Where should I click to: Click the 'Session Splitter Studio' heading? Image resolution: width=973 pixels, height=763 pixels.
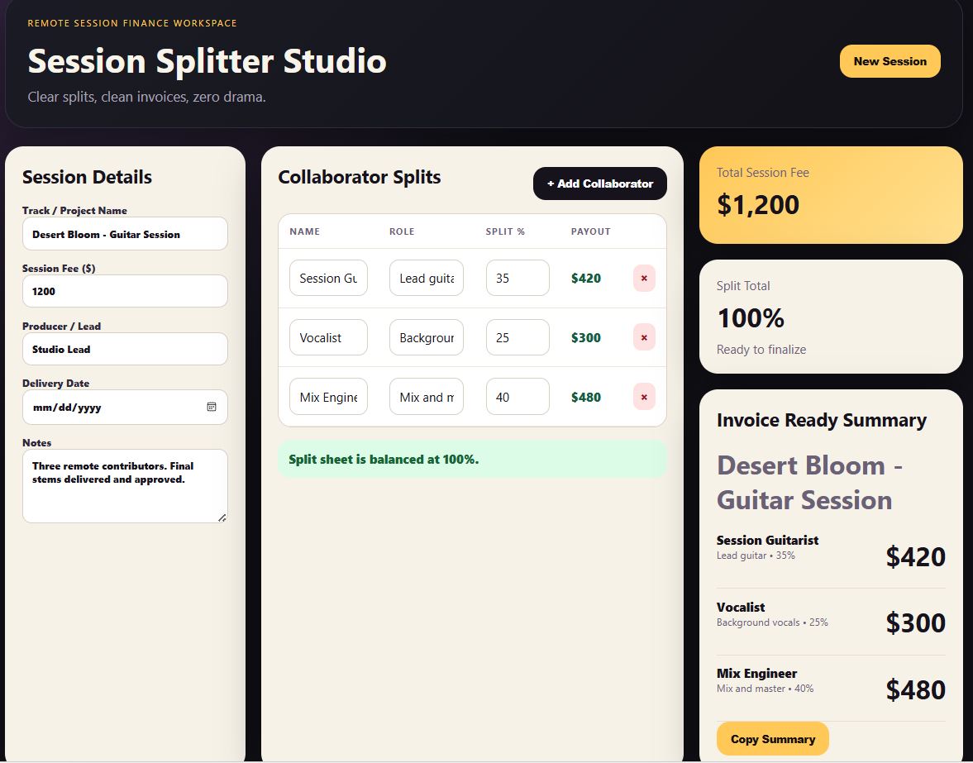pyautogui.click(x=207, y=61)
